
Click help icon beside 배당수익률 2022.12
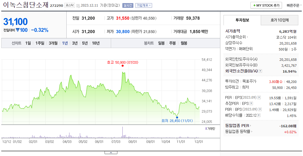[x=259, y=115]
